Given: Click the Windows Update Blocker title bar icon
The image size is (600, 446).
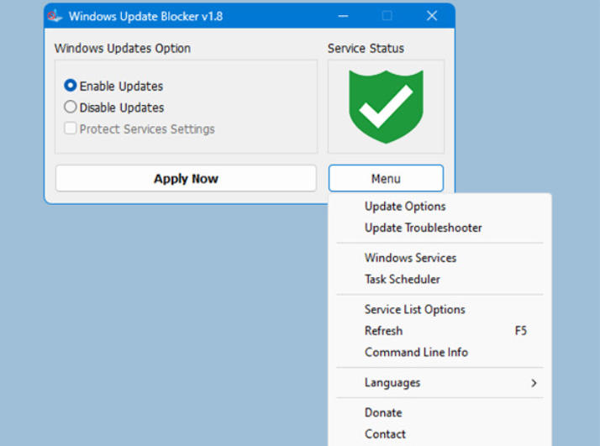Looking at the screenshot, I should click(55, 16).
